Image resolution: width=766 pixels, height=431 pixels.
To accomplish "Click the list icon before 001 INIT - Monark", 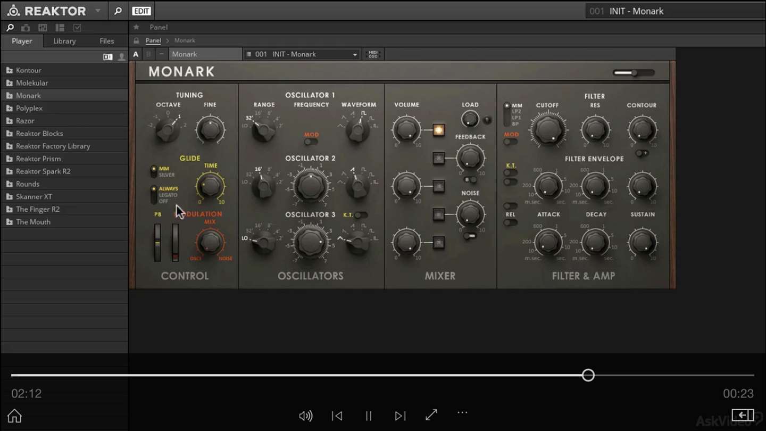I will pos(248,54).
